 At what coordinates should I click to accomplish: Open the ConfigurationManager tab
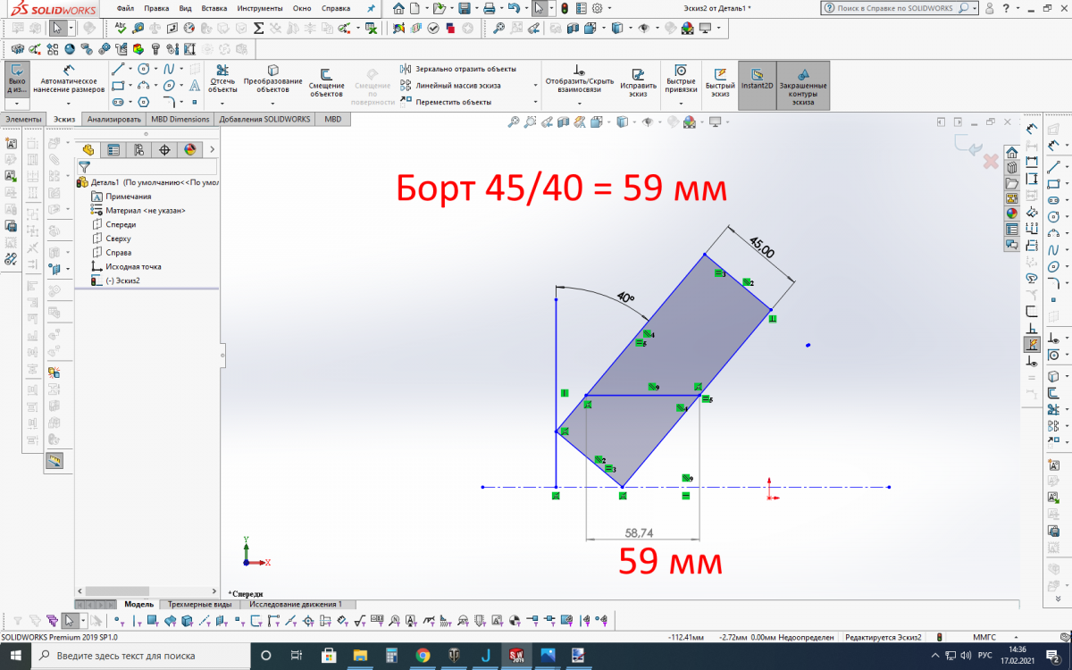138,149
